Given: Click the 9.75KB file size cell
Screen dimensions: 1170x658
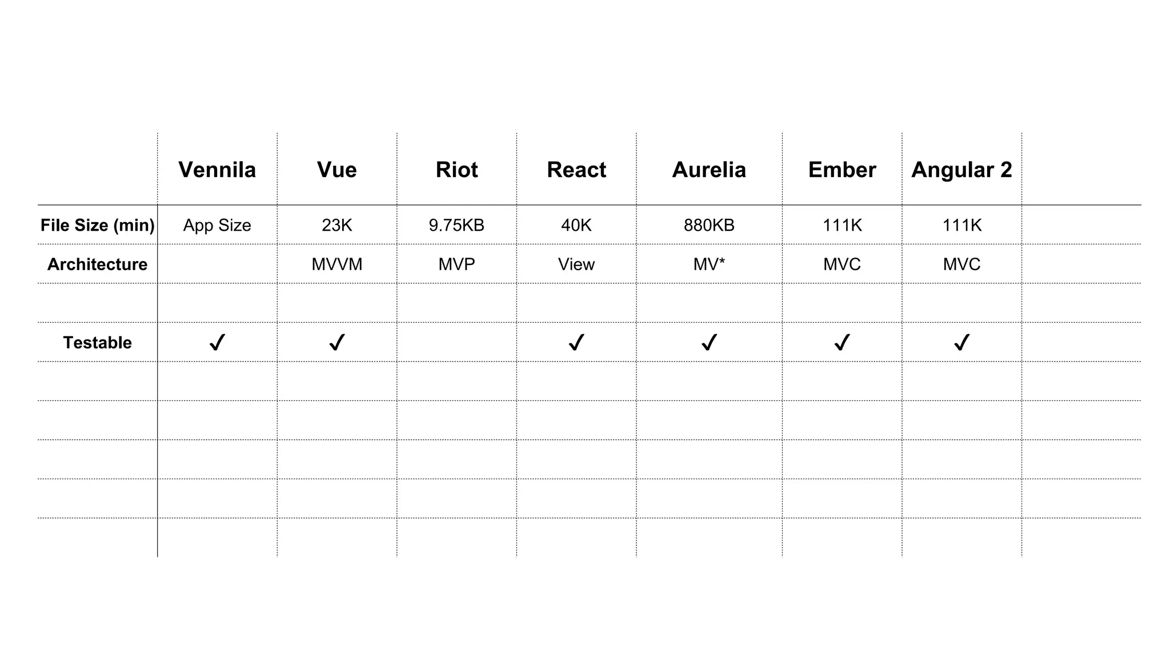Looking at the screenshot, I should tap(456, 225).
